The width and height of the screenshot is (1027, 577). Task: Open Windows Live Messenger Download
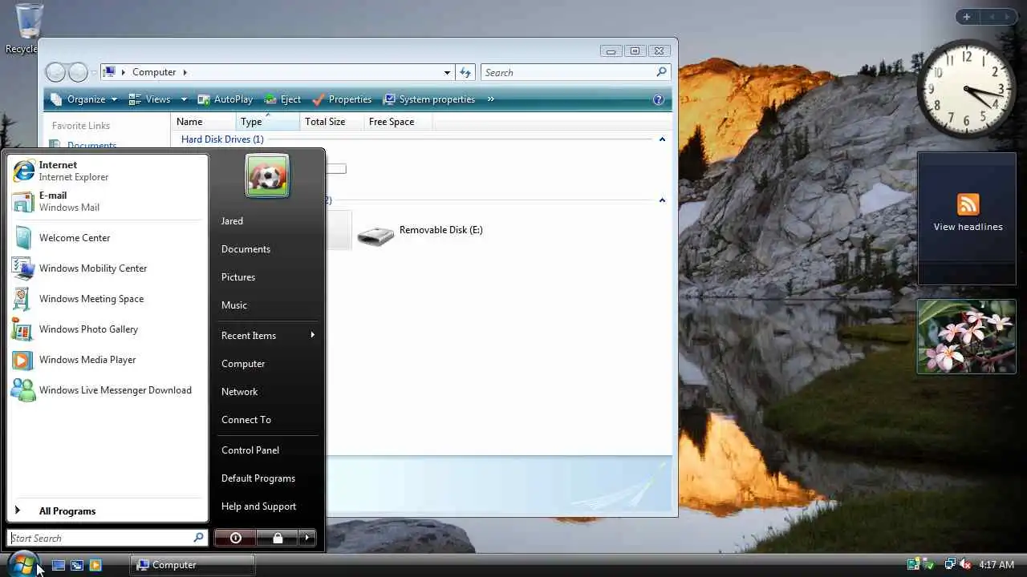click(107, 390)
